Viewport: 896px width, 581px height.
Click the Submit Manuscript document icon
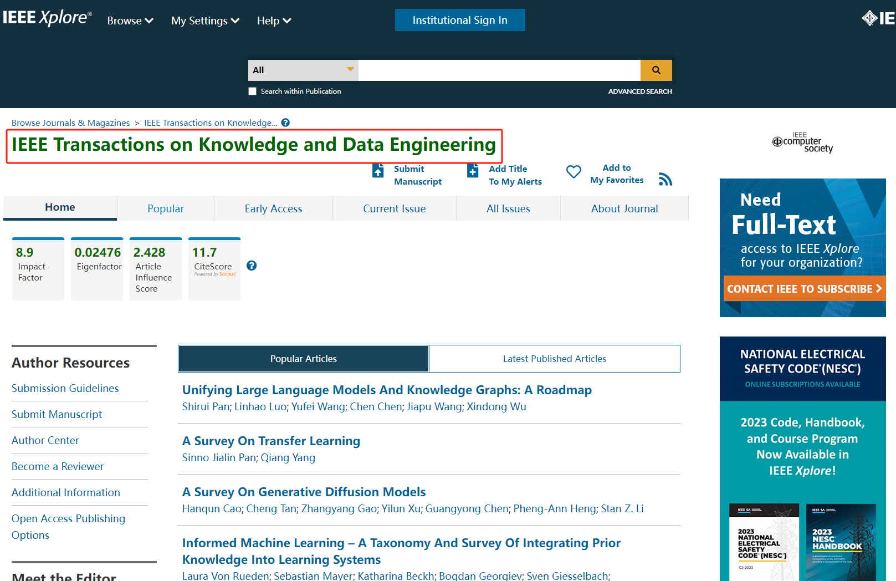coord(378,171)
